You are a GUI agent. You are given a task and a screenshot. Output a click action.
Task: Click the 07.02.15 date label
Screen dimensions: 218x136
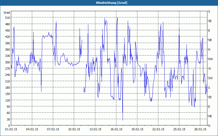pos(53,129)
